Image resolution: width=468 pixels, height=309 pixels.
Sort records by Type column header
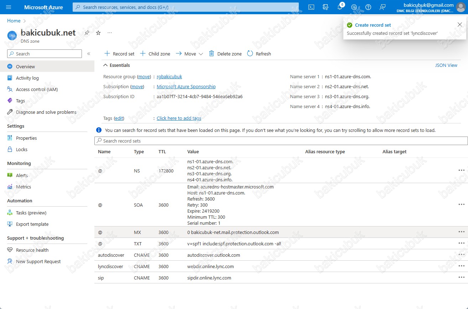[139, 152]
